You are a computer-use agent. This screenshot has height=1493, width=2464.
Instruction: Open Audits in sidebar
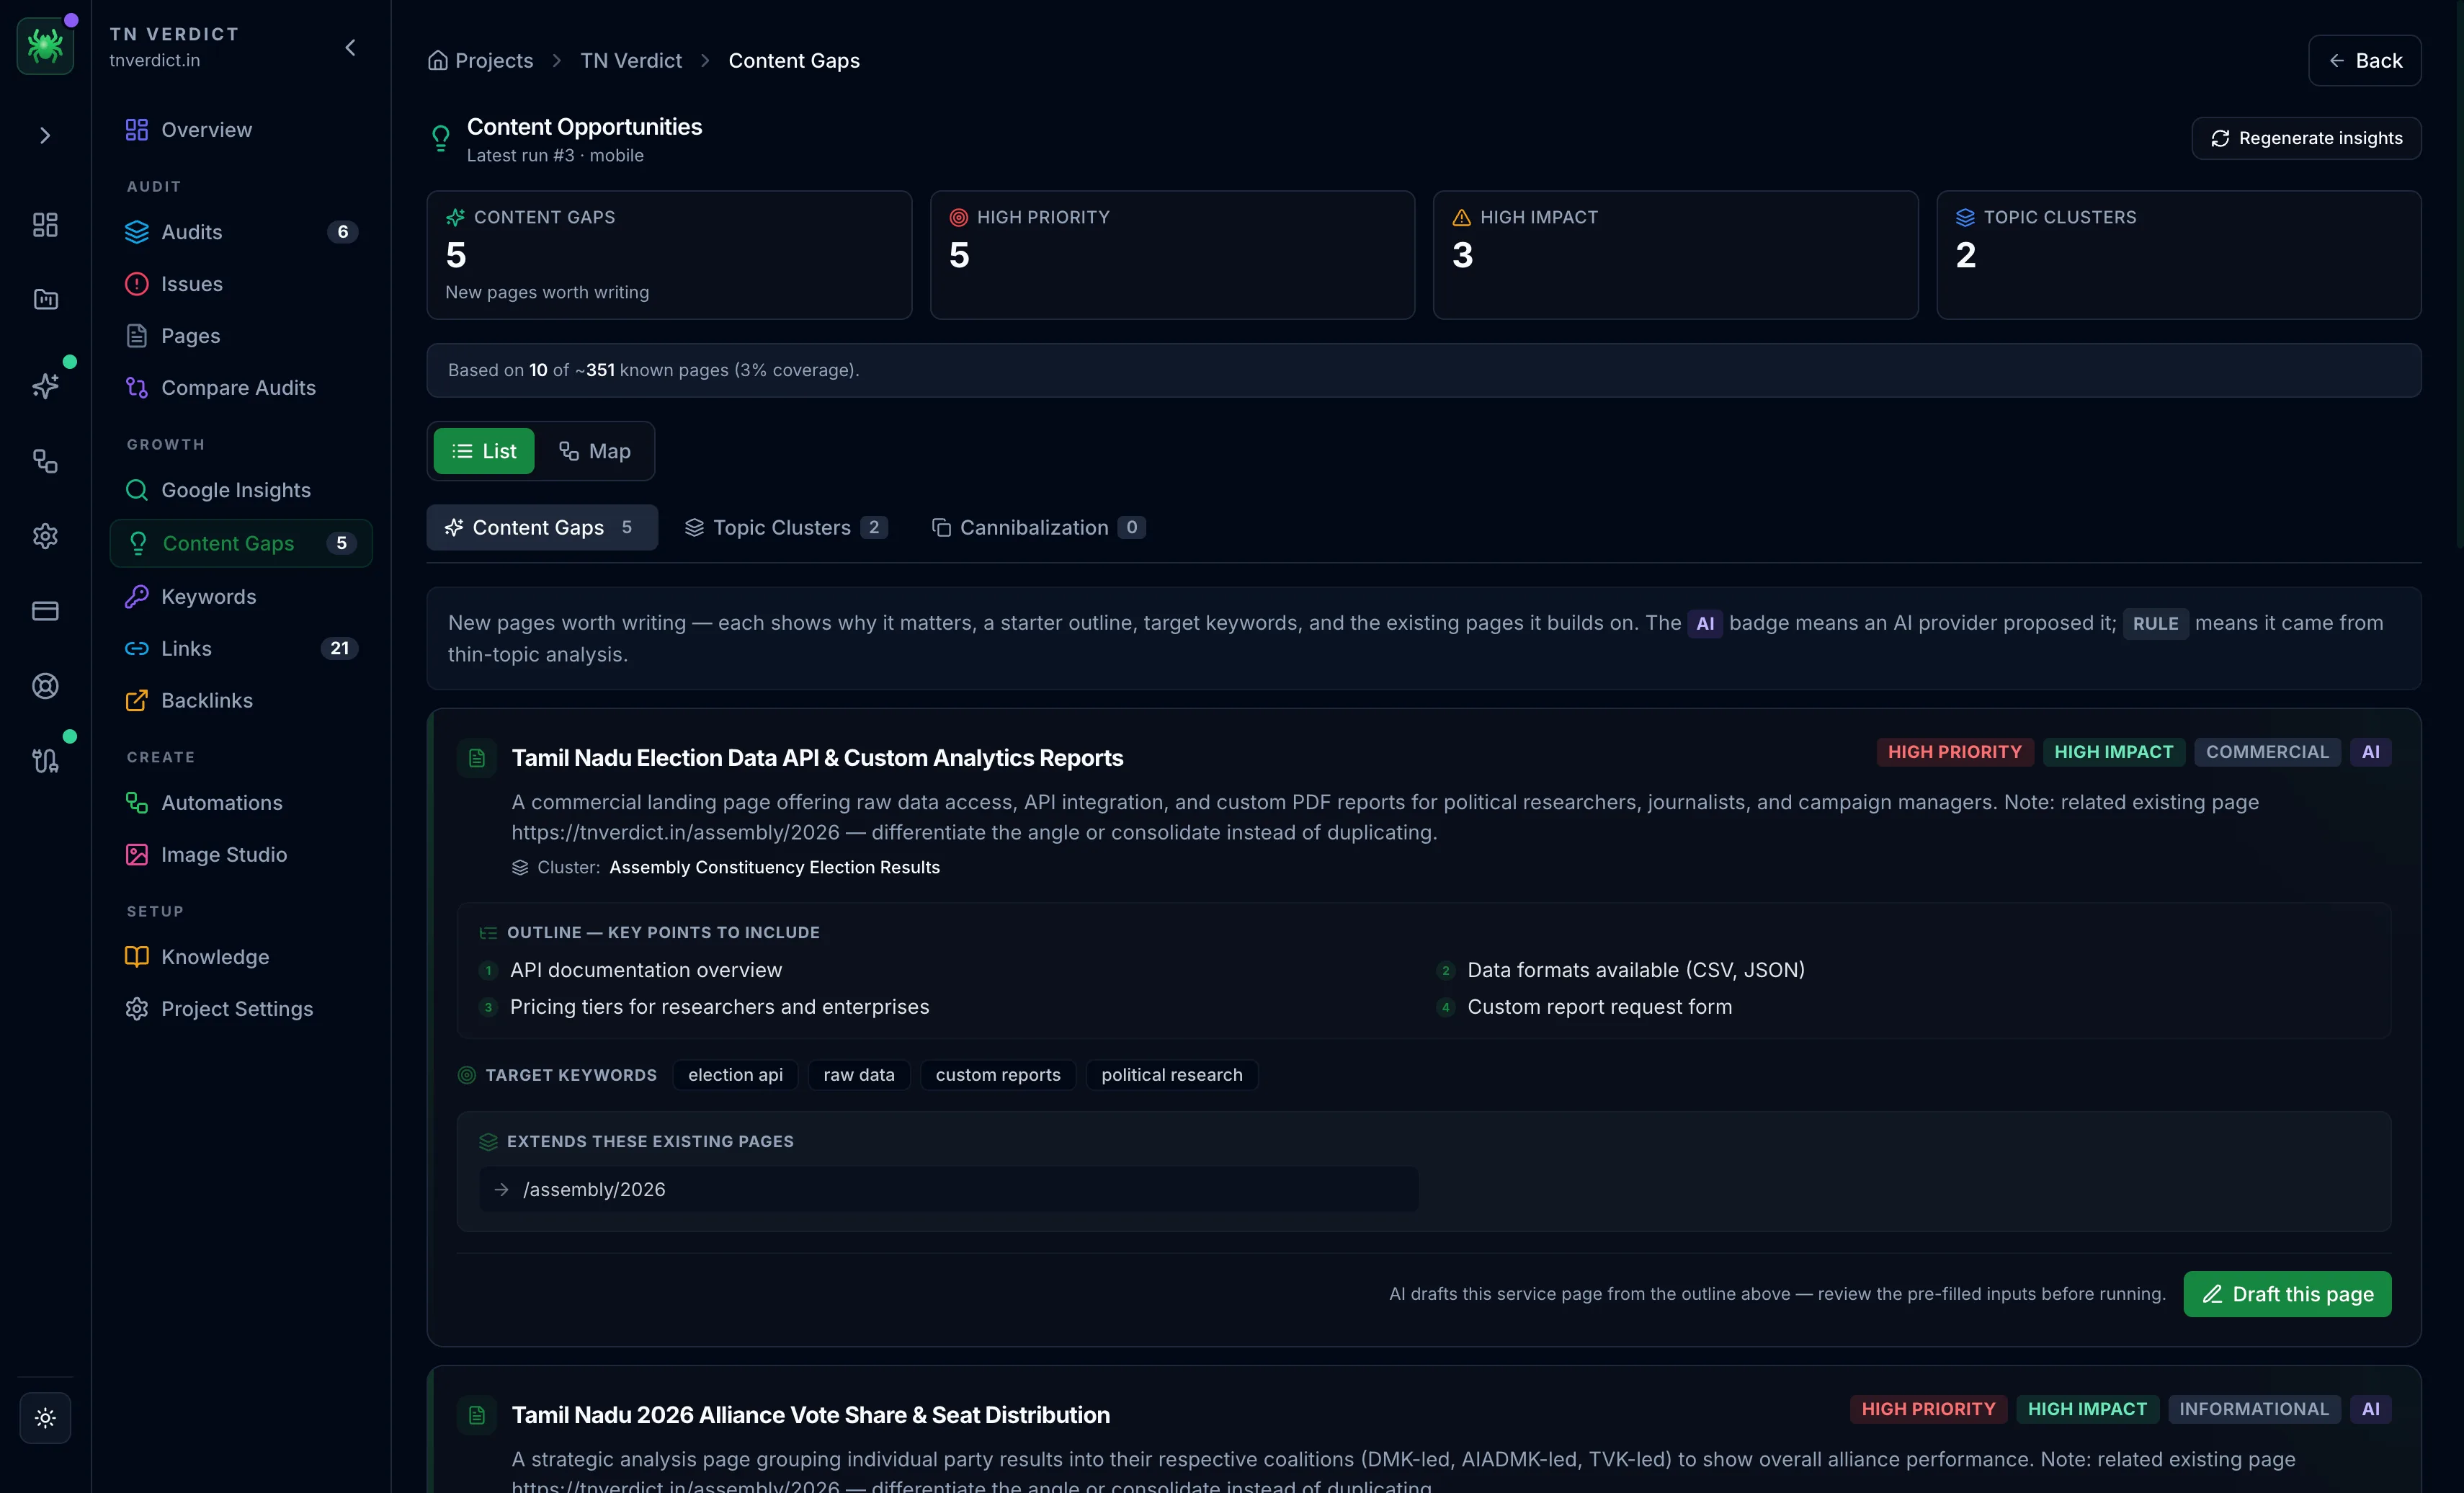[x=240, y=232]
